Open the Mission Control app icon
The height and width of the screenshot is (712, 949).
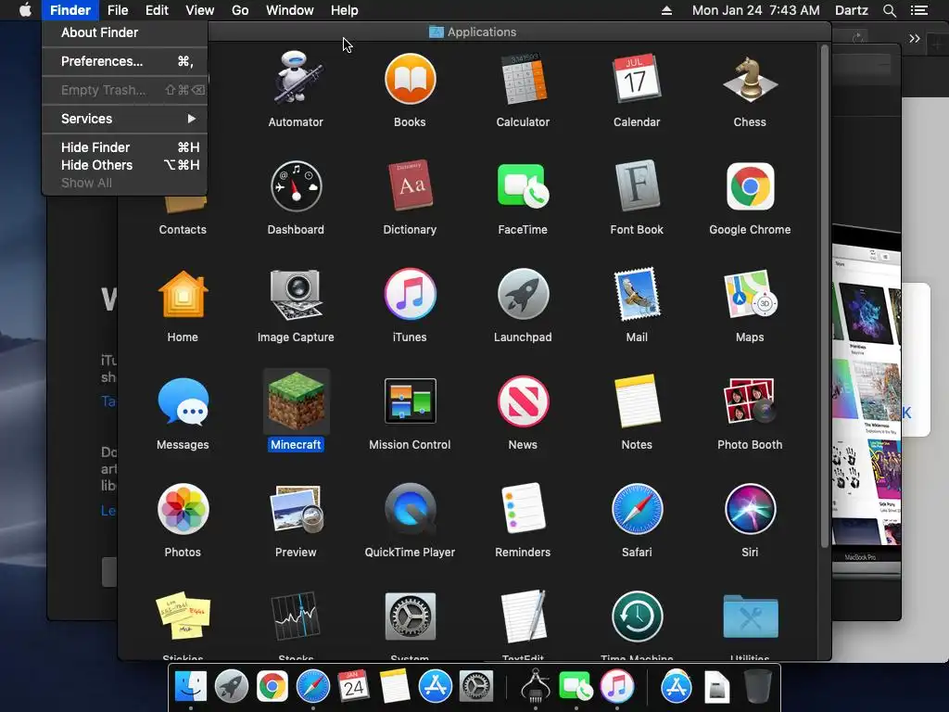click(x=410, y=400)
